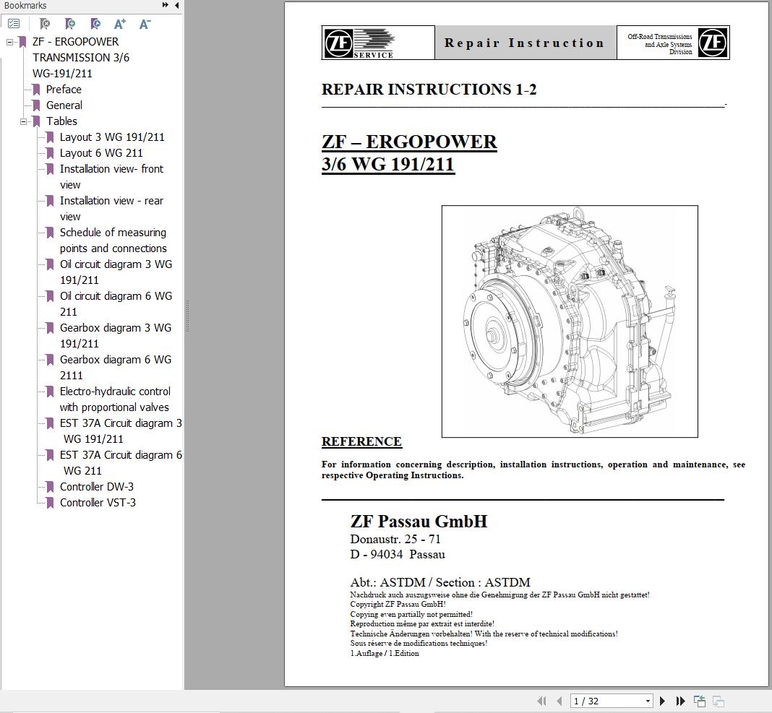Viewport: 772px width, 713px height.
Task: Expand panel options with the double-arrow icon
Action: 164,6
